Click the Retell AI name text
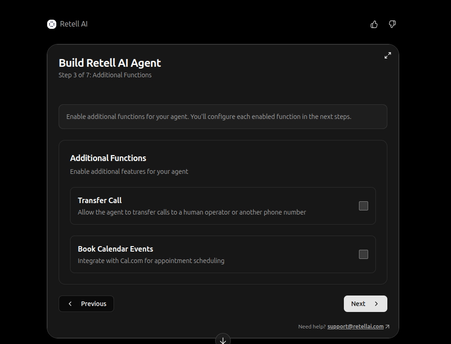The width and height of the screenshot is (451, 344). tap(74, 24)
